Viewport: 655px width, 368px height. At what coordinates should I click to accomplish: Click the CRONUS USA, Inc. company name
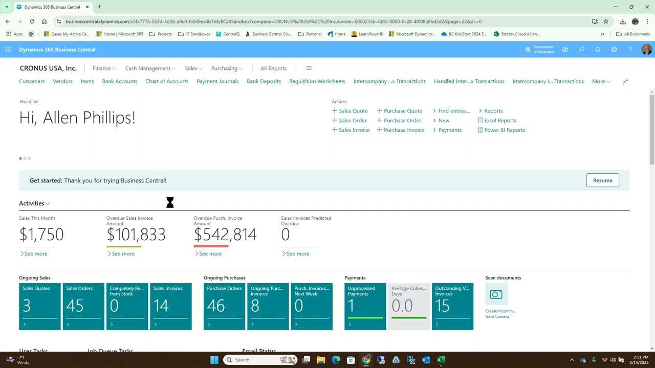click(48, 68)
